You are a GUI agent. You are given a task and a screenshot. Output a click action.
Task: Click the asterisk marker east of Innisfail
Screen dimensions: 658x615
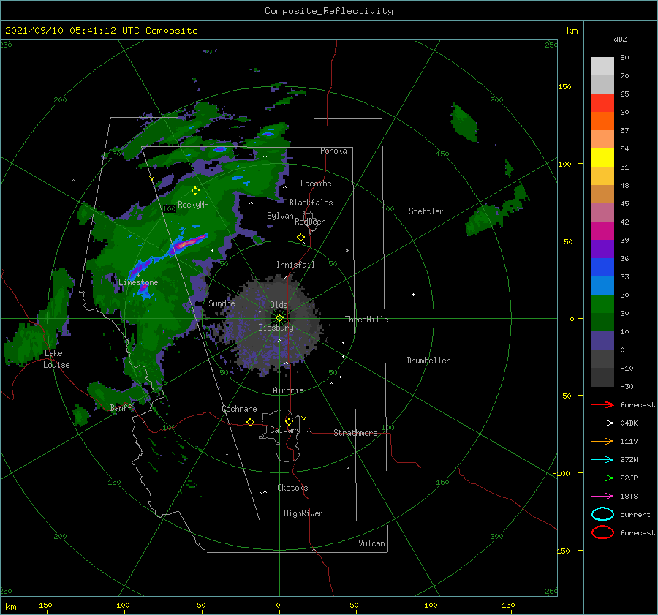pyautogui.click(x=347, y=251)
